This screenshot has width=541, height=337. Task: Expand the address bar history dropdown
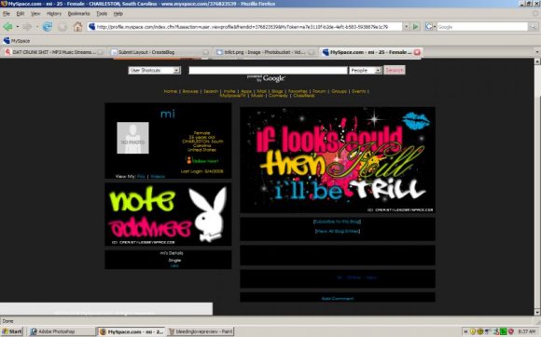click(x=406, y=26)
